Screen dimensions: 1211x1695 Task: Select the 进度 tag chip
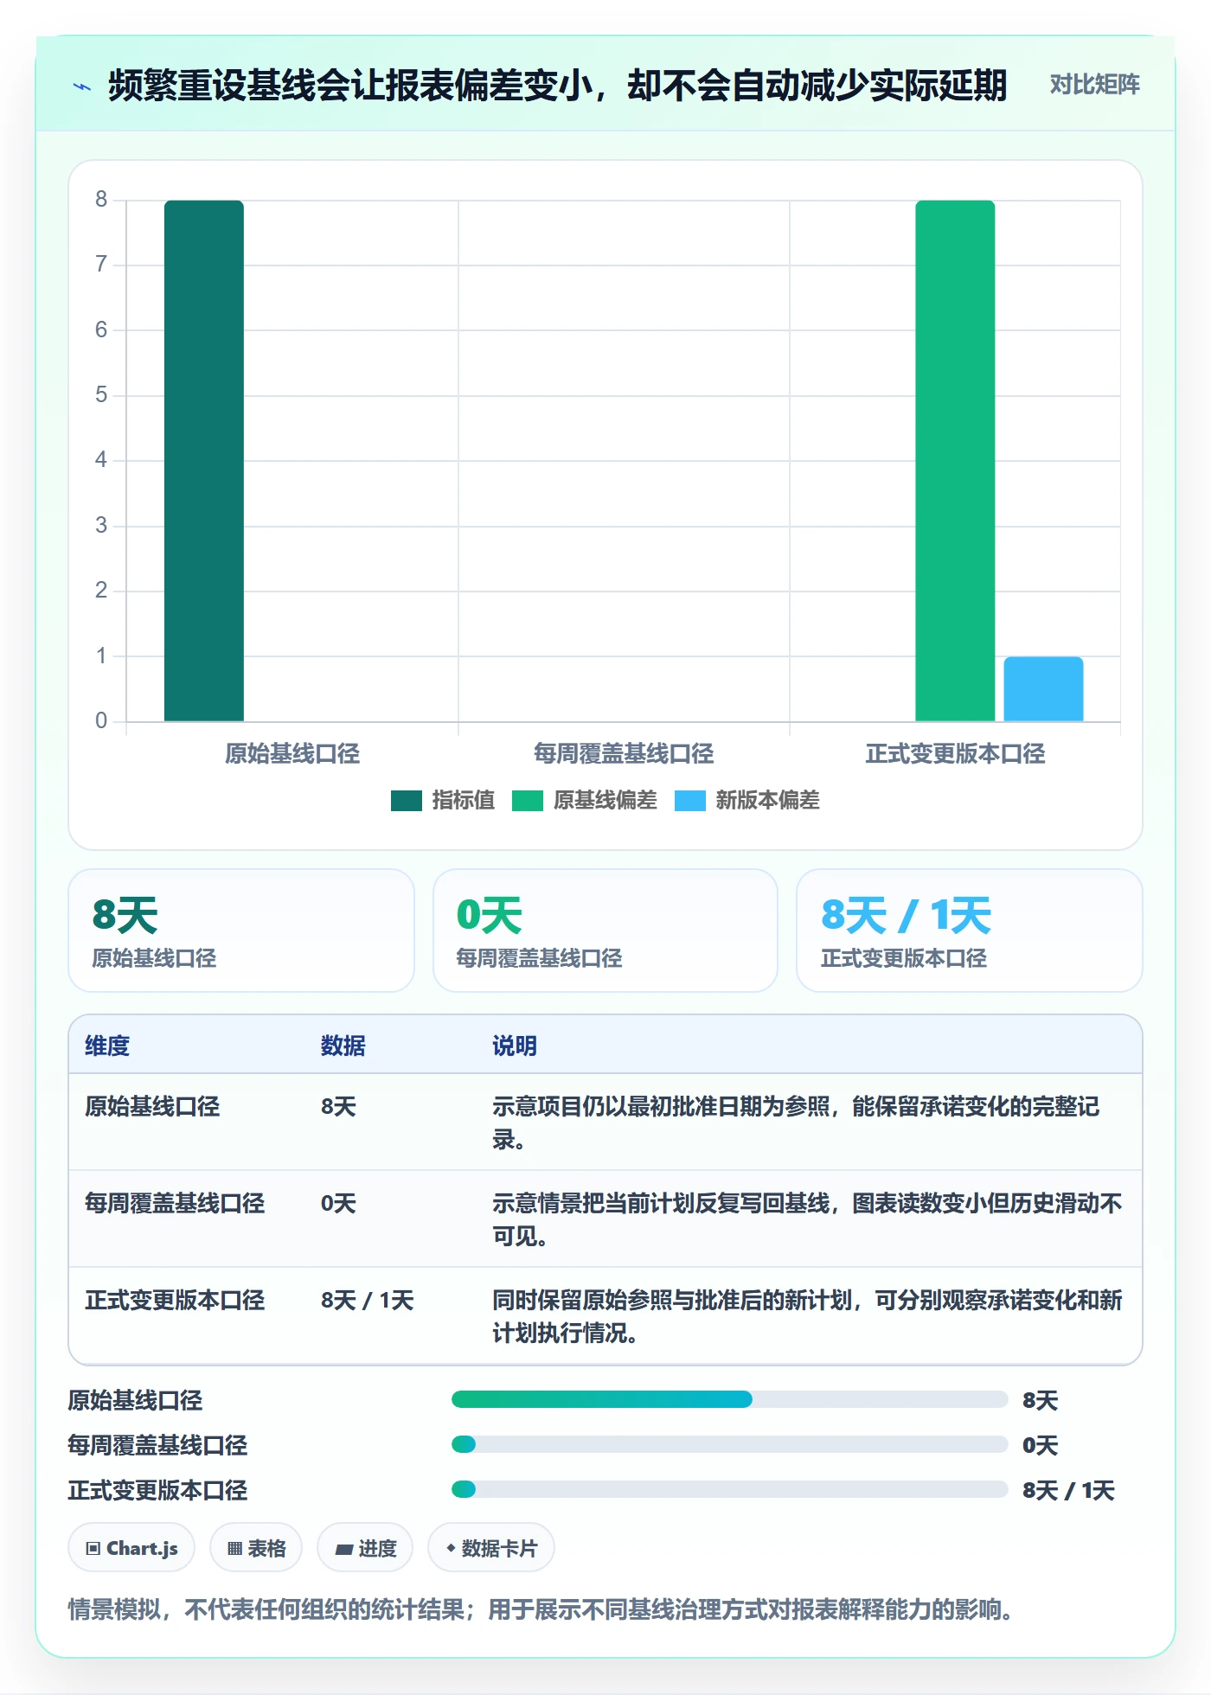[x=365, y=1548]
